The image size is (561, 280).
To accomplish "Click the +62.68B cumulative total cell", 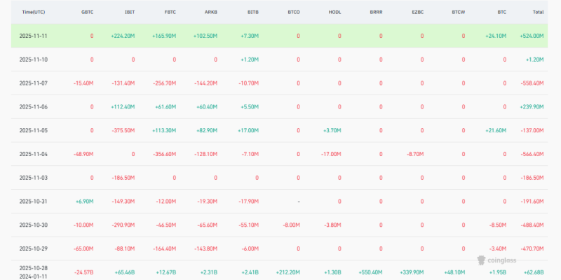I will click(532, 272).
